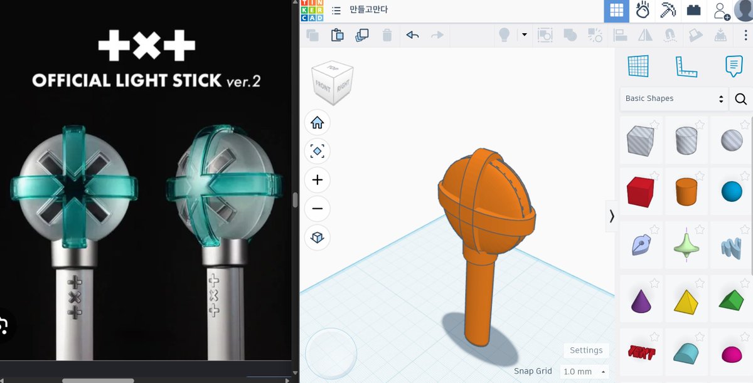This screenshot has width=753, height=383.
Task: Open the design list menu icon
Action: click(336, 10)
